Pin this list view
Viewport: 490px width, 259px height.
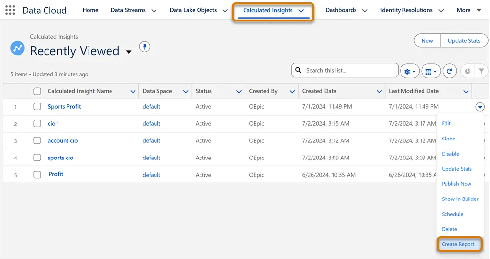click(x=145, y=47)
